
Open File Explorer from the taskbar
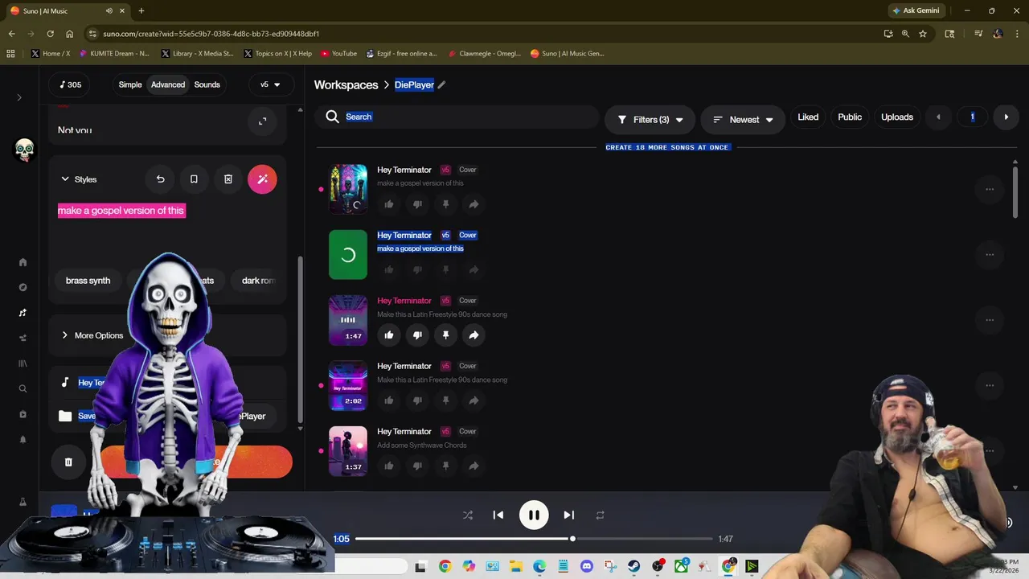click(515, 566)
